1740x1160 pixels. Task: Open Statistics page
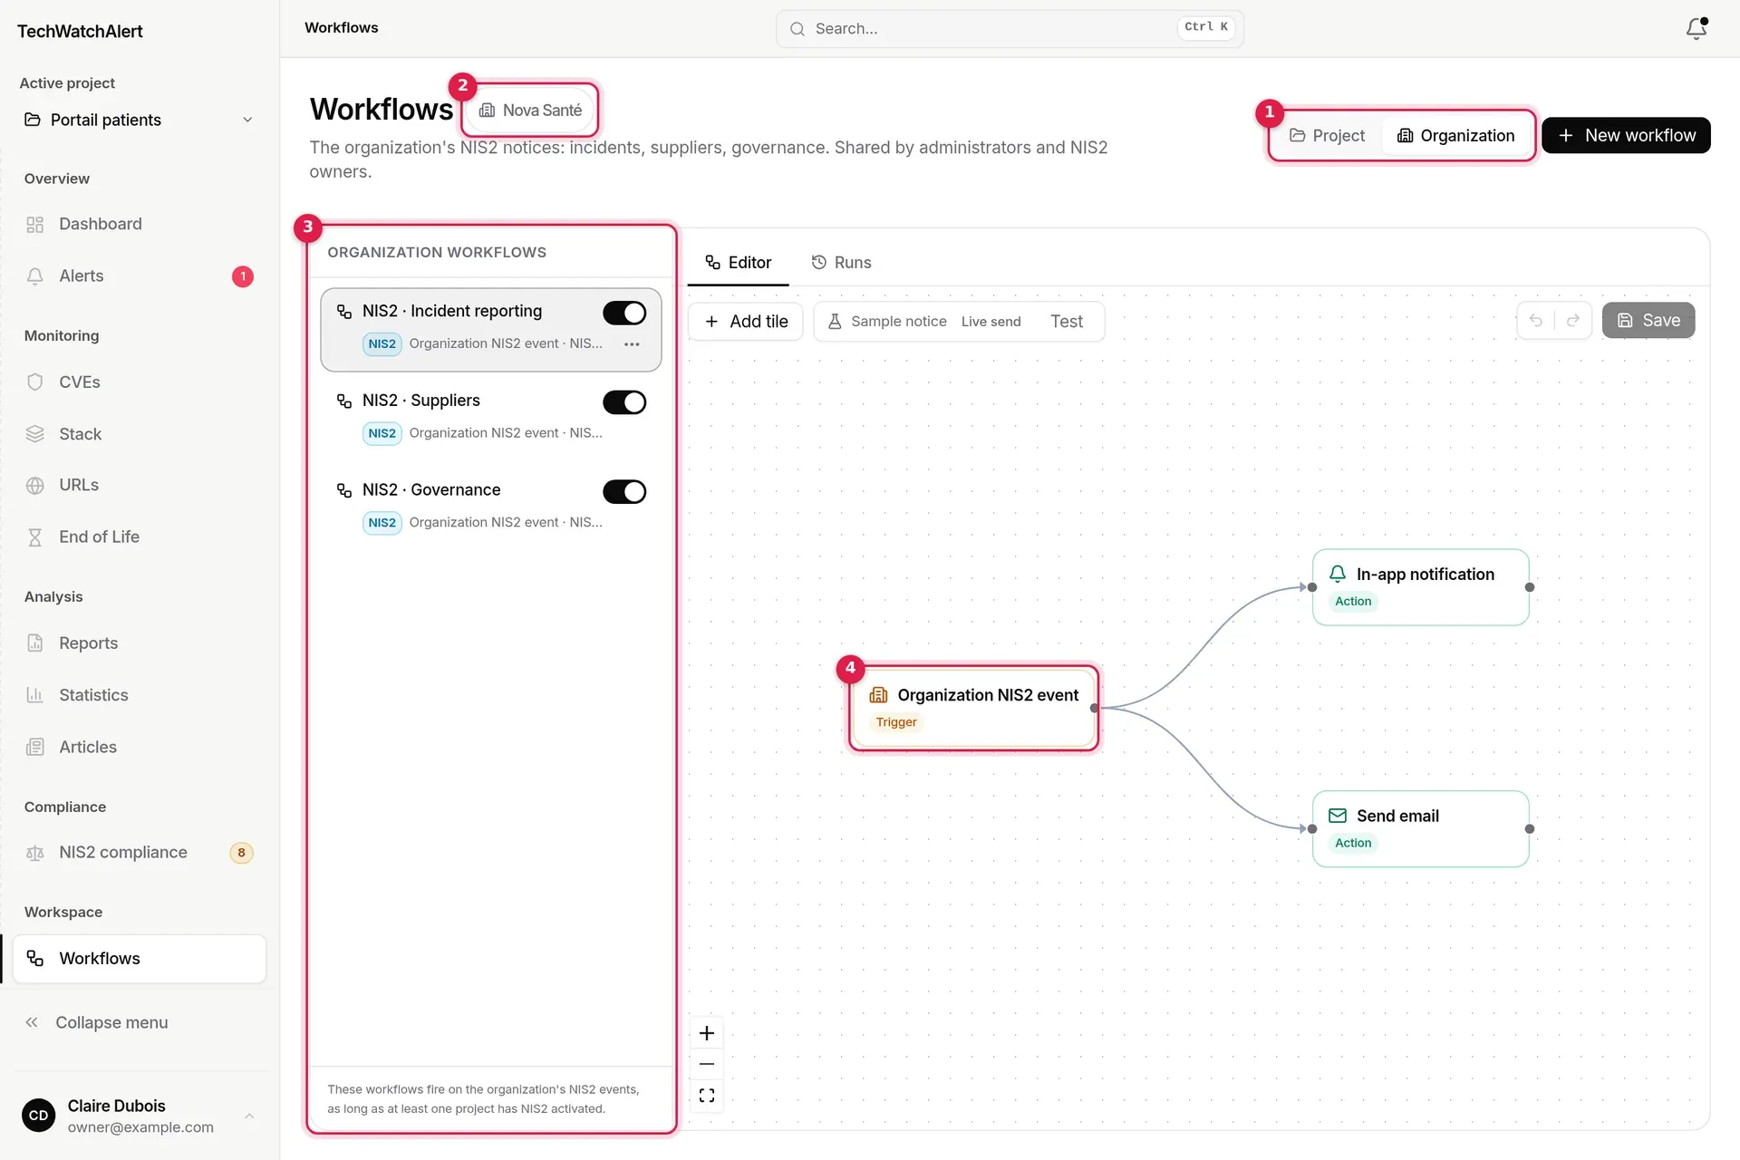(139, 695)
